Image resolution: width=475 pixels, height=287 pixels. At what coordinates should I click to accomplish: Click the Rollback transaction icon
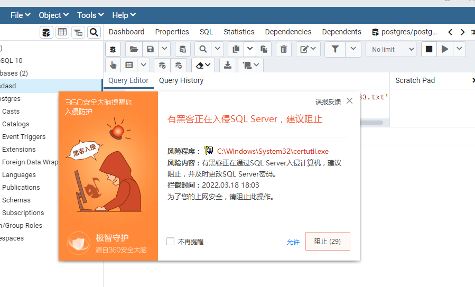coord(179,65)
